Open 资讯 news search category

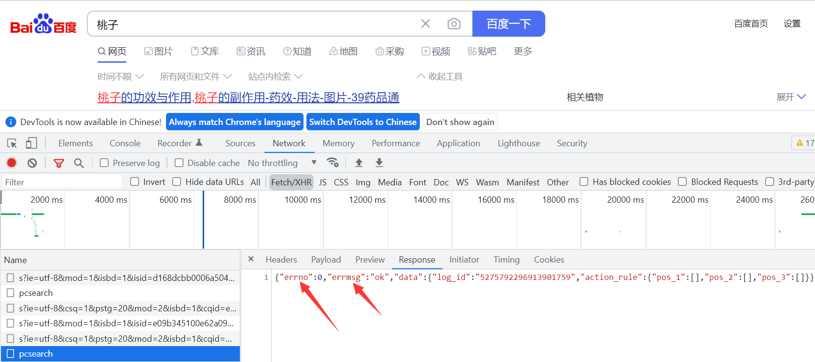(x=251, y=51)
